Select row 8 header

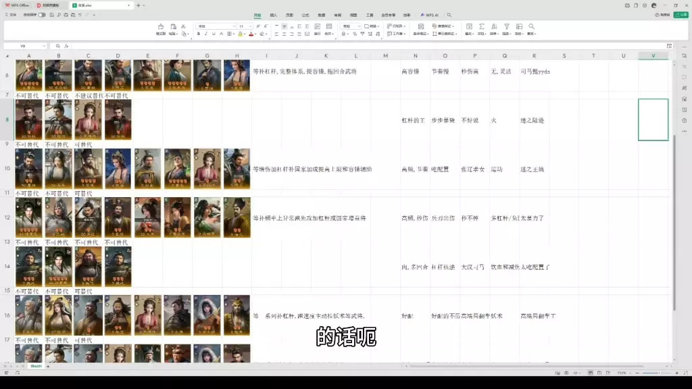[7, 120]
